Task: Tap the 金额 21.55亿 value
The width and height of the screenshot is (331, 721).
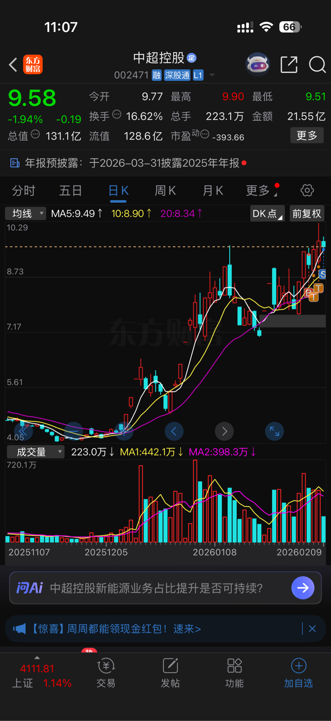Action: coord(306,116)
